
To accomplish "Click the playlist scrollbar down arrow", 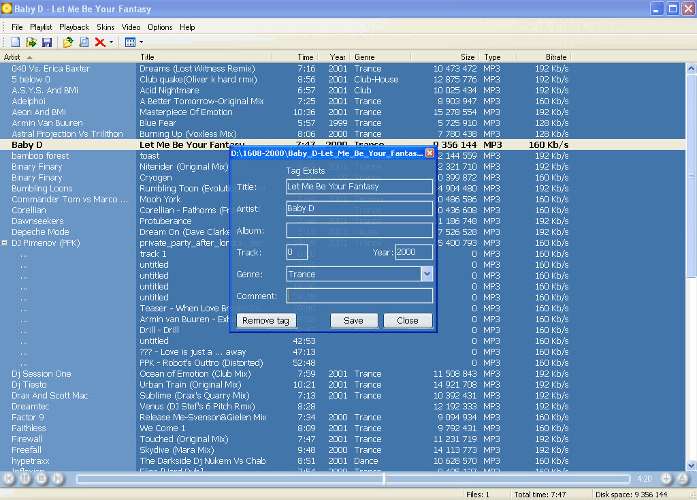I will click(691, 466).
